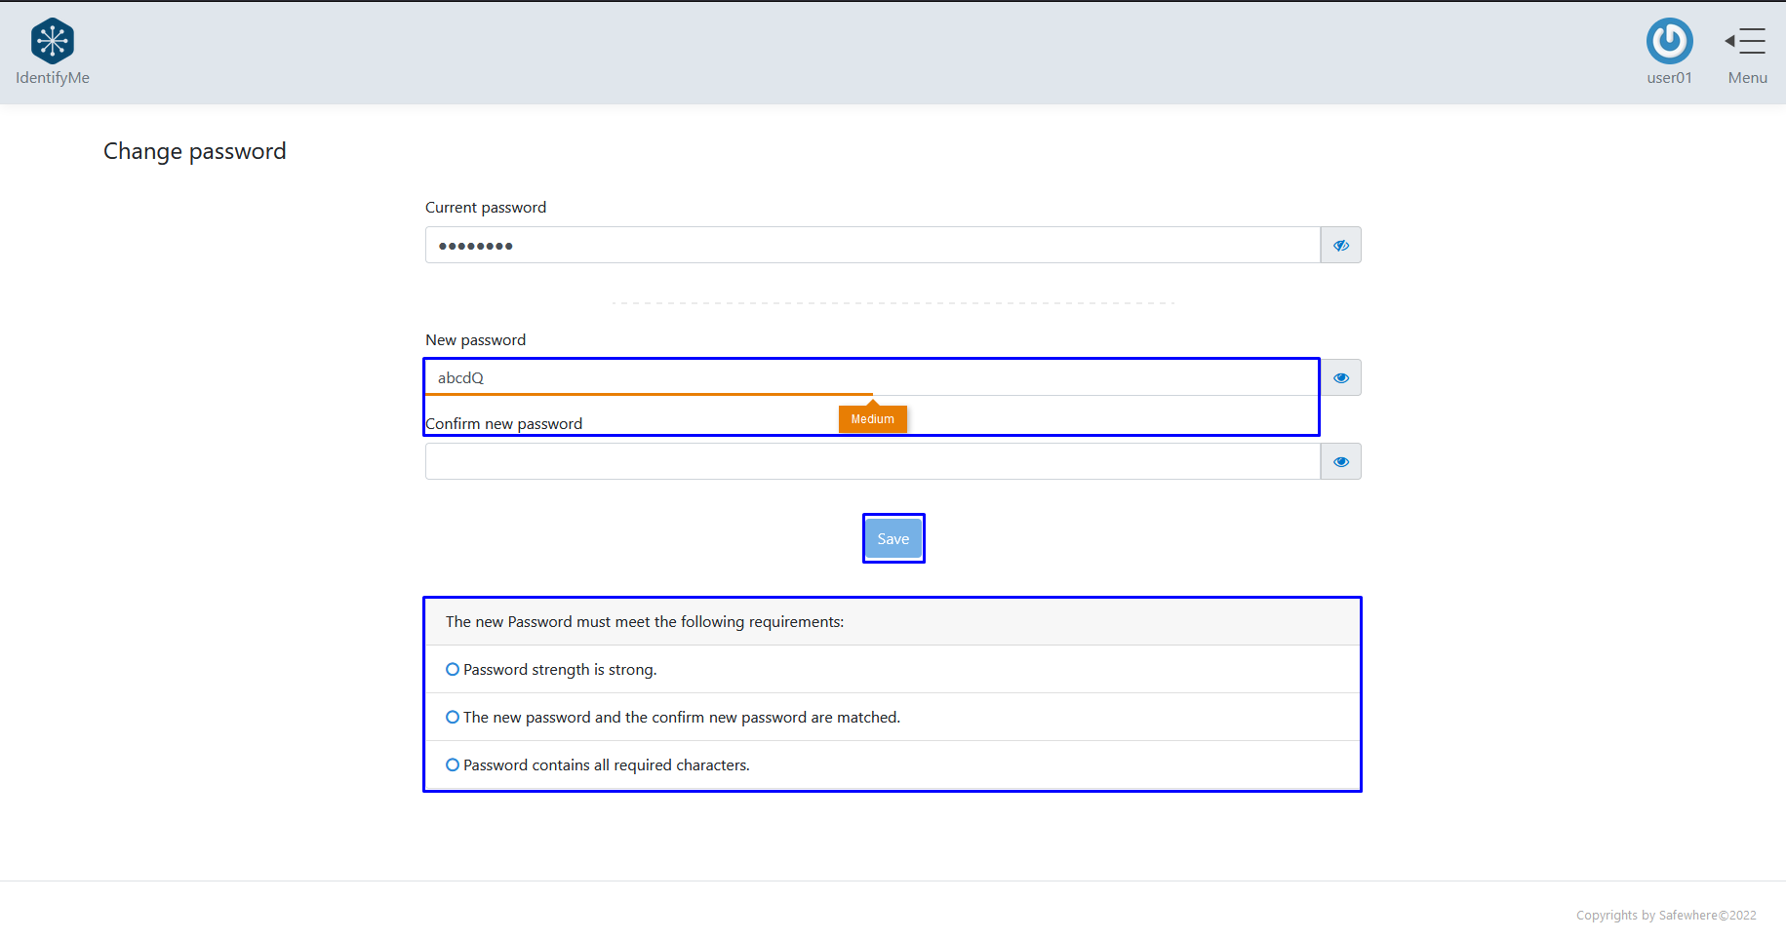The image size is (1786, 940).
Task: Click the 'Copyrights by Safewhere' footer text
Action: 1665,915
